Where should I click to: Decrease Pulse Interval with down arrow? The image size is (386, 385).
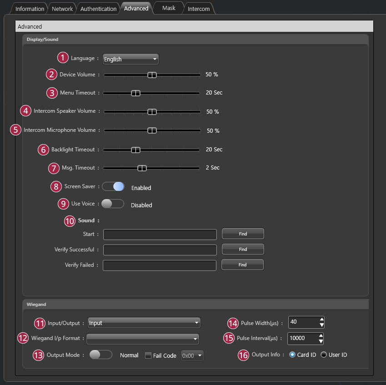[321, 341]
